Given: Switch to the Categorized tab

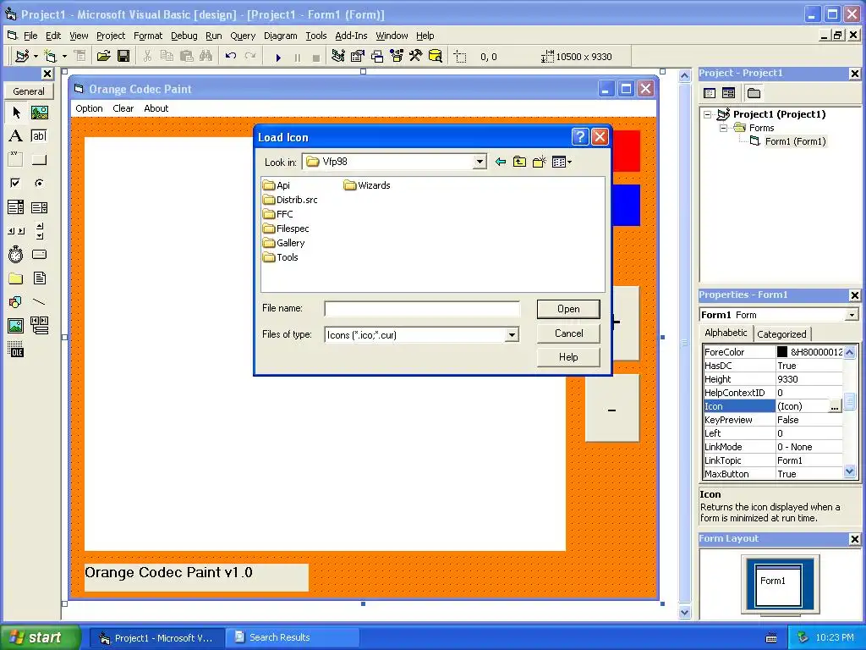Looking at the screenshot, I should pos(781,333).
